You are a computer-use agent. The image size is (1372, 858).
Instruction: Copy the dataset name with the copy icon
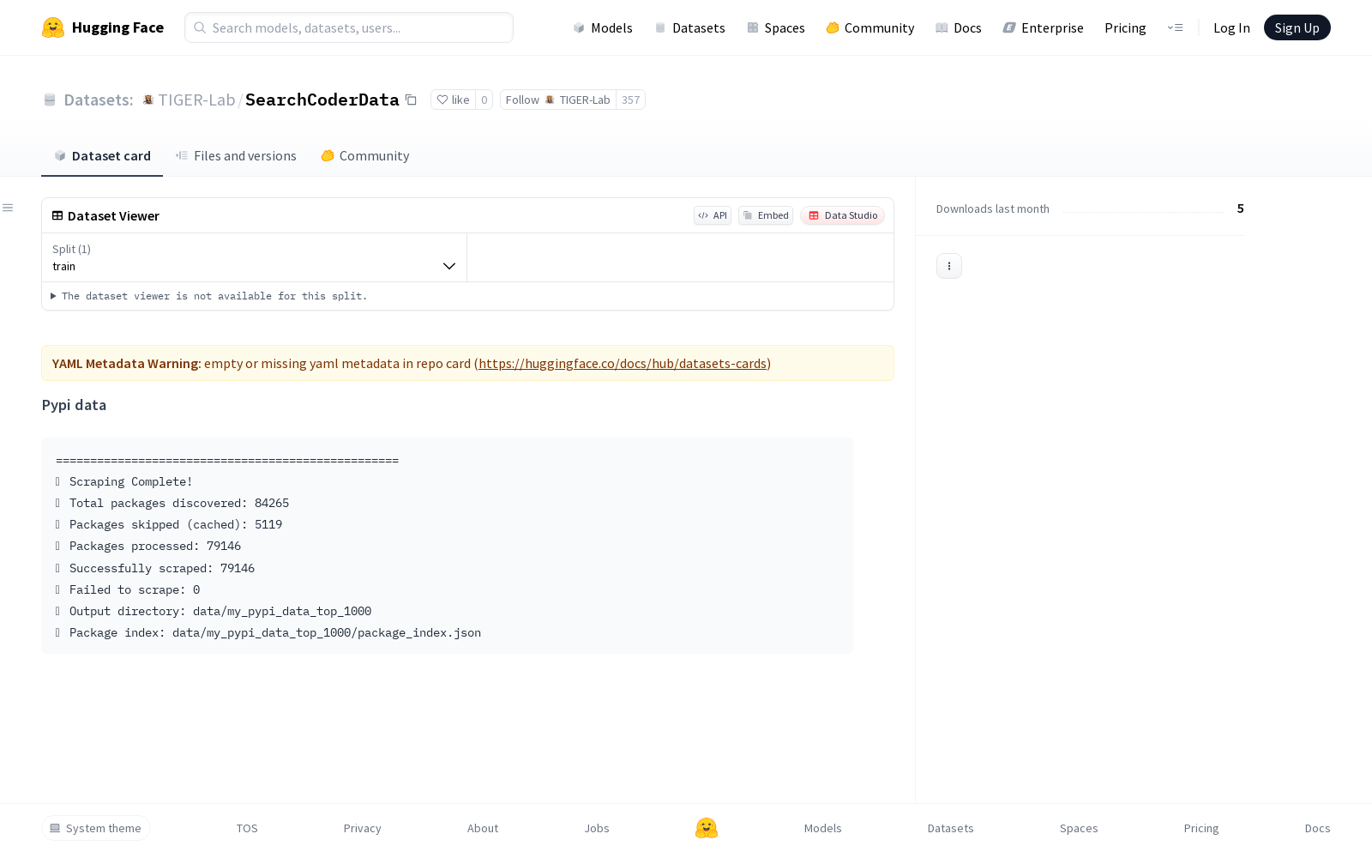pos(411,100)
